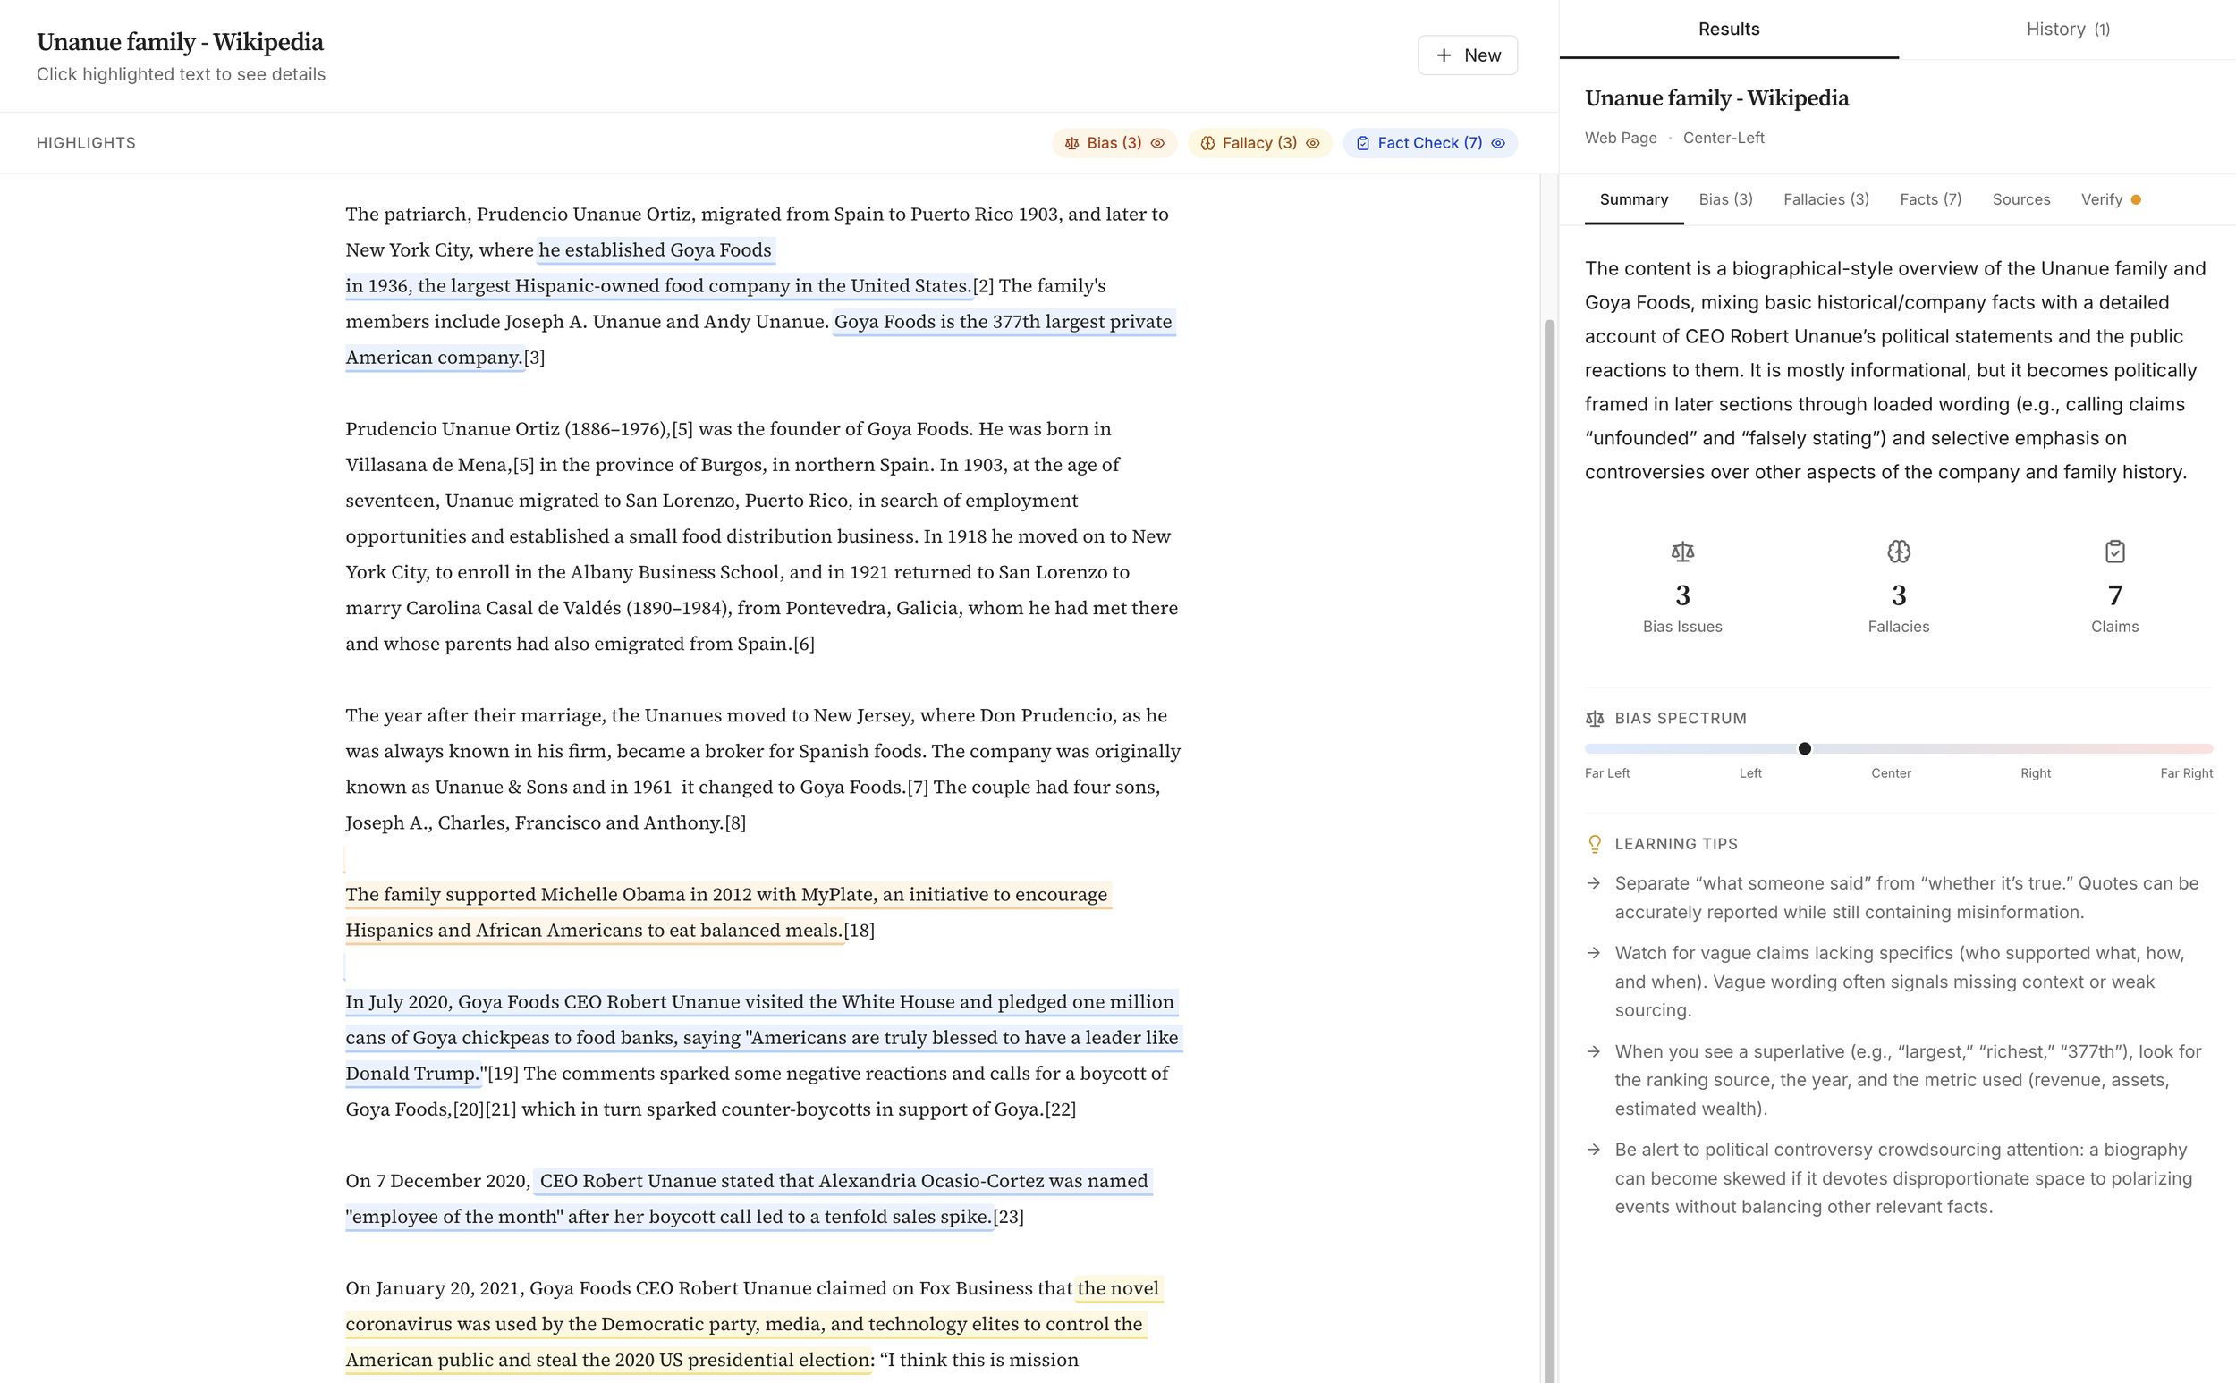
Task: Click highlighted Michelle Obama MyPlate sentence
Action: [726, 896]
